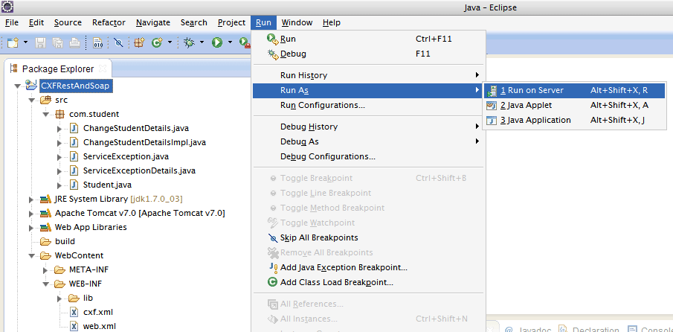Click the Open binary file toolbar icon
Image resolution: width=673 pixels, height=332 pixels.
[x=97, y=43]
